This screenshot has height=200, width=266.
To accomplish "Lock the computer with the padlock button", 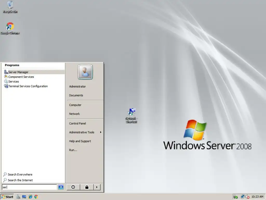I will (x=87, y=187).
